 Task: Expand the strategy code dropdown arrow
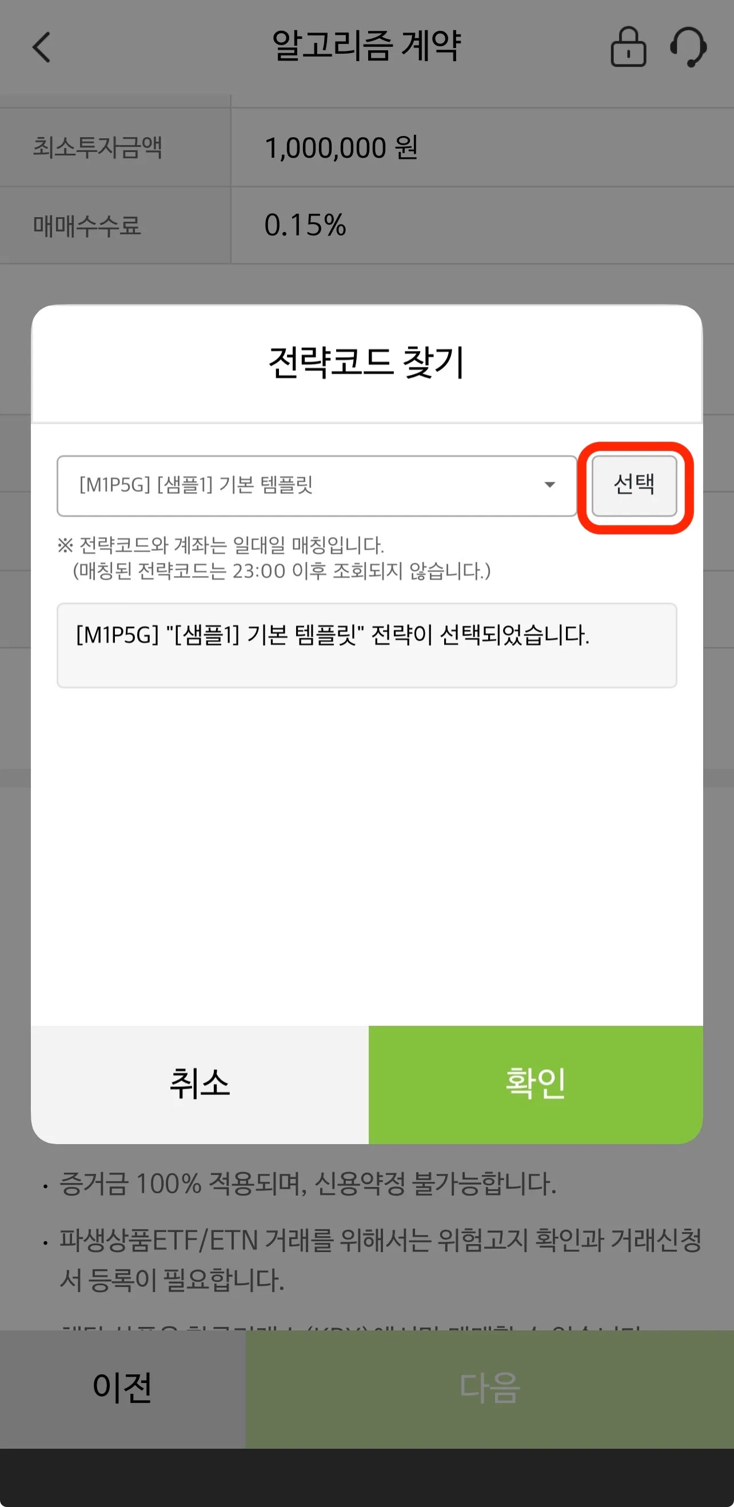point(549,485)
